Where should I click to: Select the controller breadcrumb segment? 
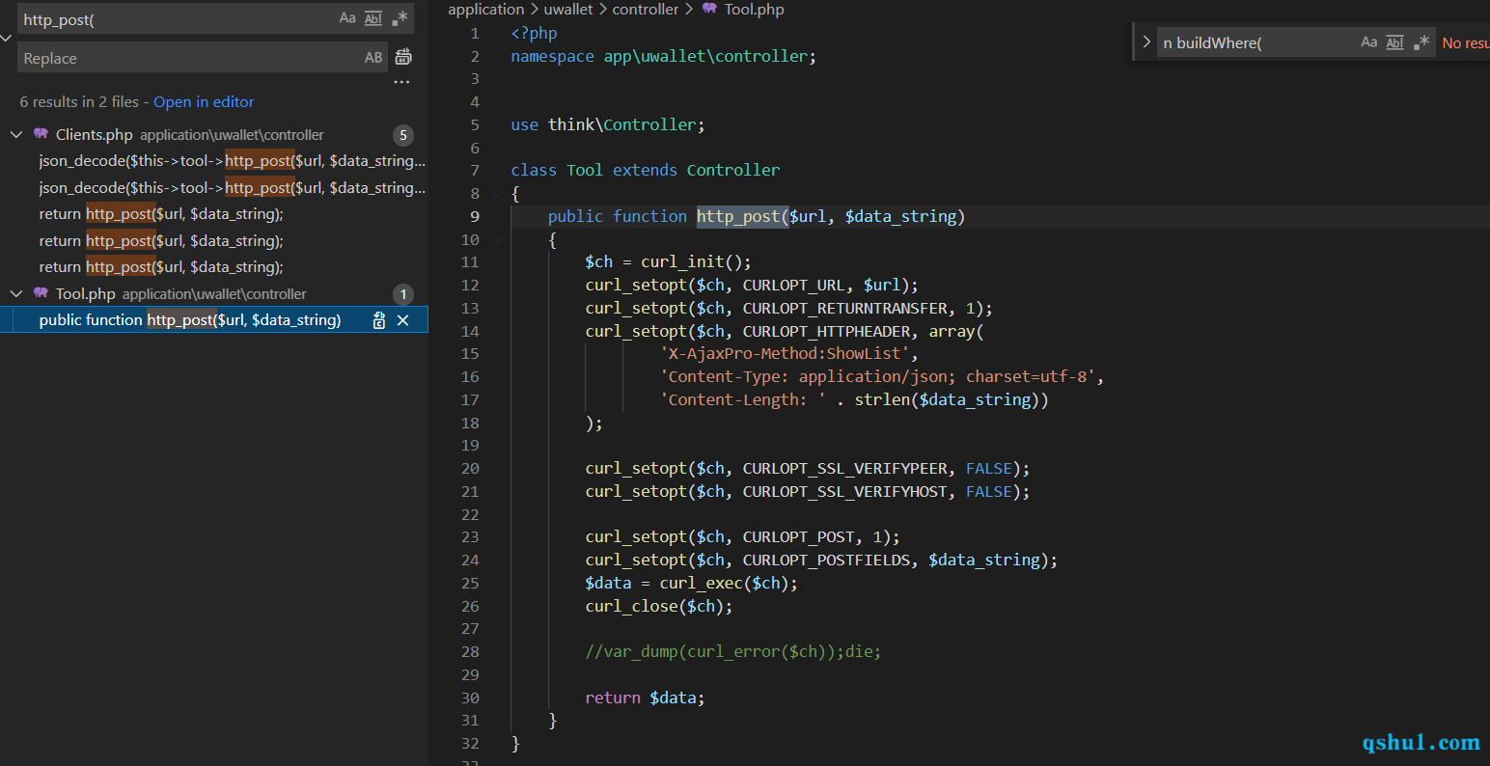pos(646,9)
